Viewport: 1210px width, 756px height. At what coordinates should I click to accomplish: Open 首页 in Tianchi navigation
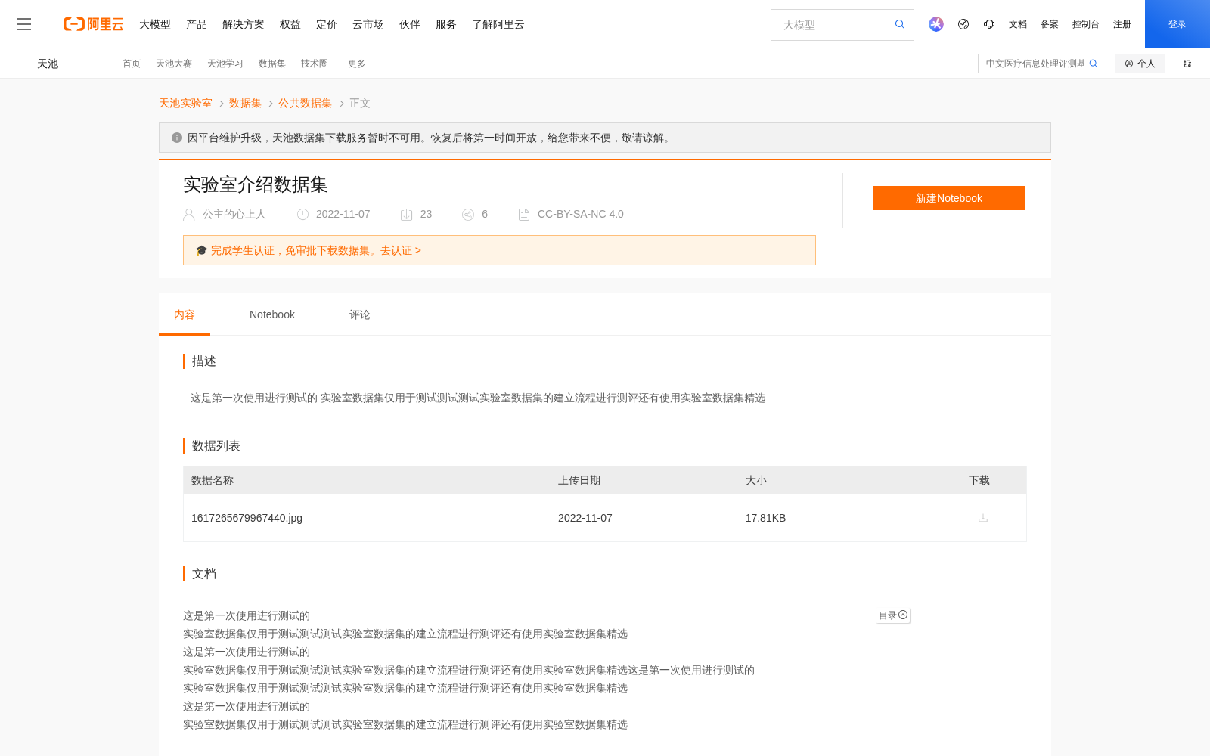132,64
